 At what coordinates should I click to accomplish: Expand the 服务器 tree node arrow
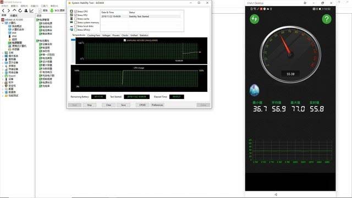pyautogui.click(x=3, y=59)
